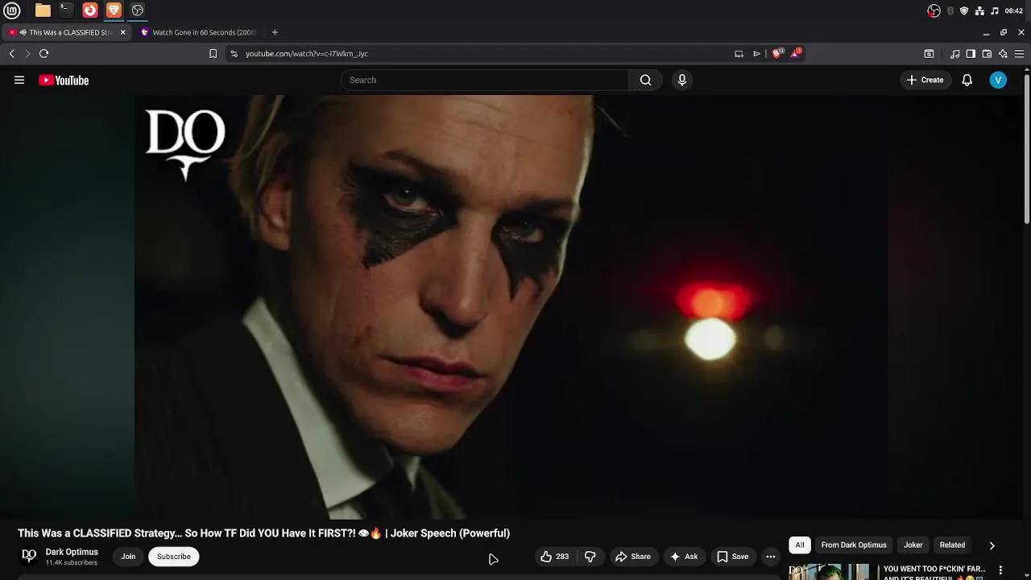
Task: Click the address bar URL
Action: coord(307,53)
